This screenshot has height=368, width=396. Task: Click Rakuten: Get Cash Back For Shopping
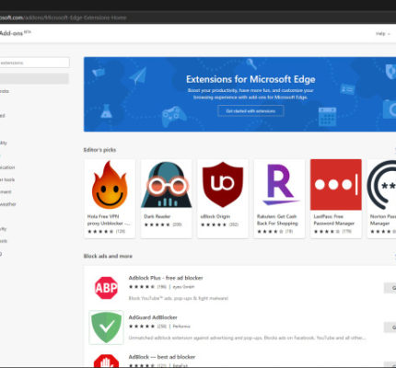coord(277,220)
